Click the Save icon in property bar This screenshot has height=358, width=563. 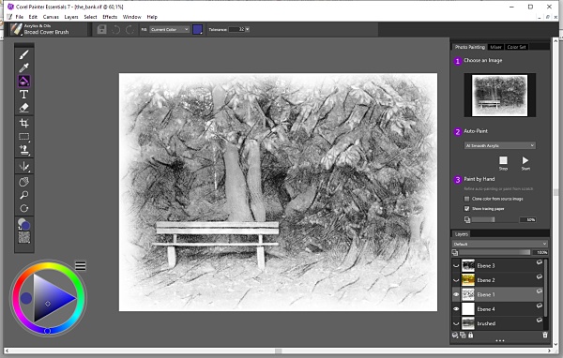pyautogui.click(x=102, y=29)
